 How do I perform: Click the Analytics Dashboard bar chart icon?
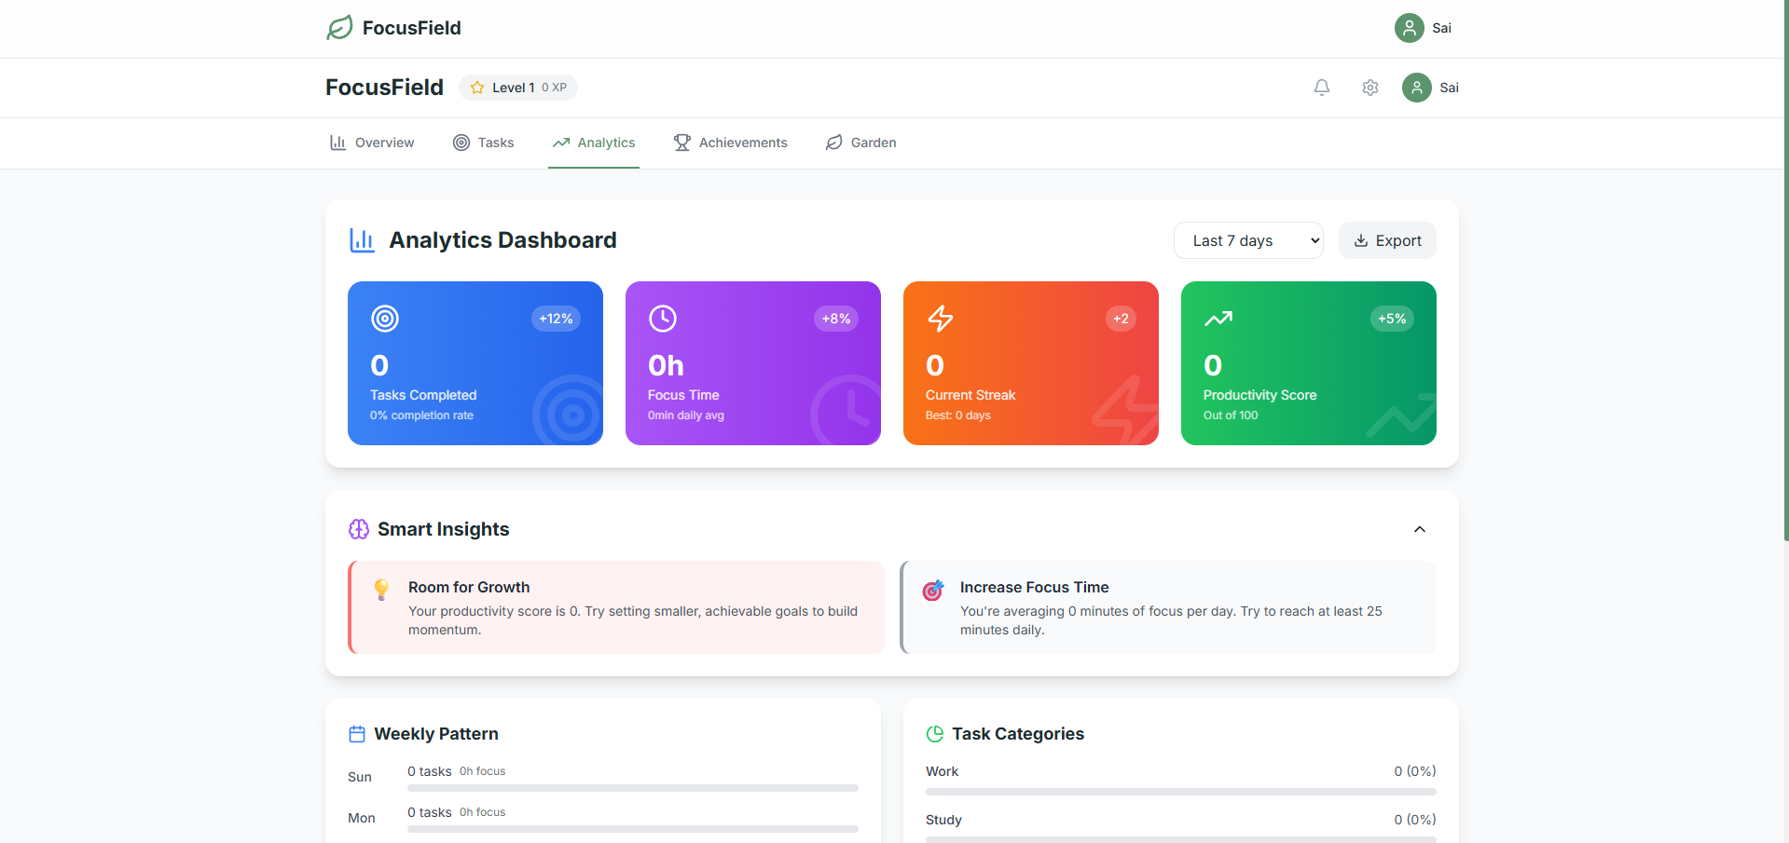pos(362,240)
